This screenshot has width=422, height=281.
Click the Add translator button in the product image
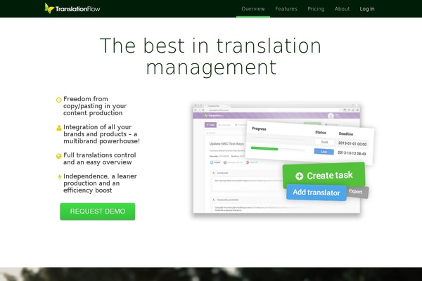(316, 192)
